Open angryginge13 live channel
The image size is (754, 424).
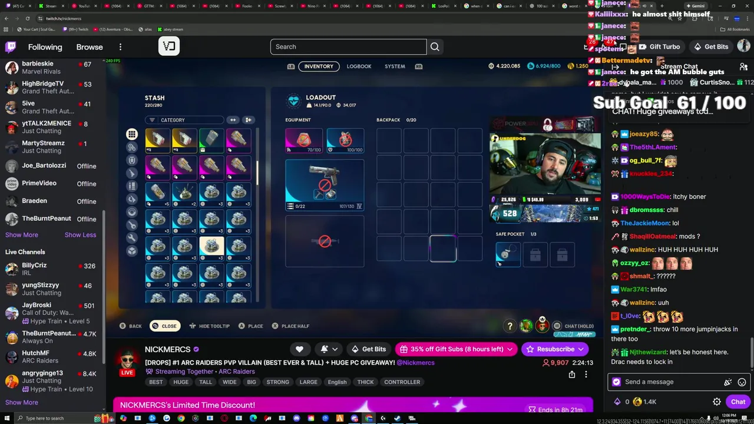52,380
